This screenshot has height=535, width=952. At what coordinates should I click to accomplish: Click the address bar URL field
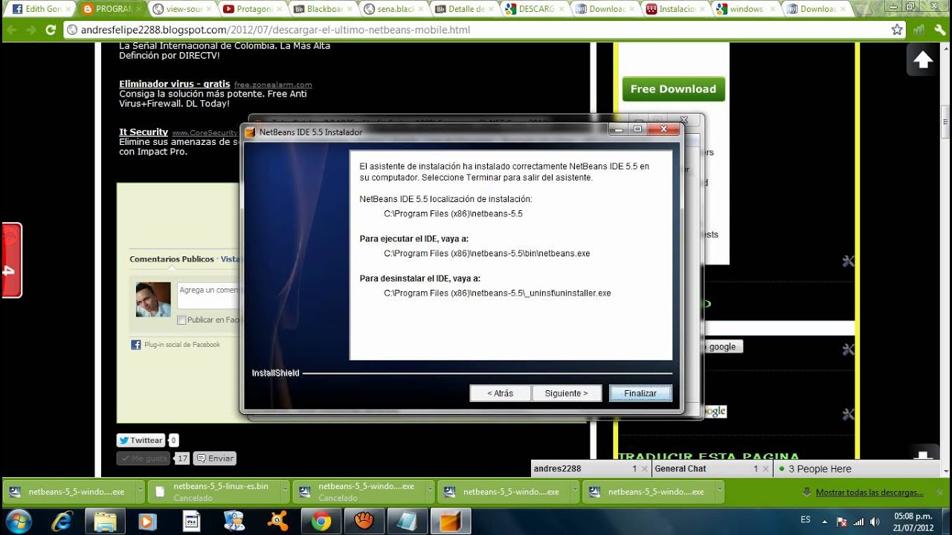476,30
